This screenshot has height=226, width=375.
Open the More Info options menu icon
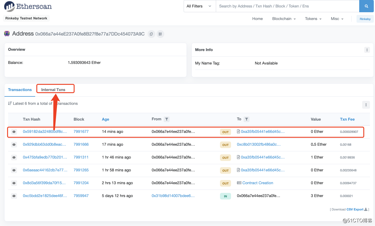(x=367, y=50)
